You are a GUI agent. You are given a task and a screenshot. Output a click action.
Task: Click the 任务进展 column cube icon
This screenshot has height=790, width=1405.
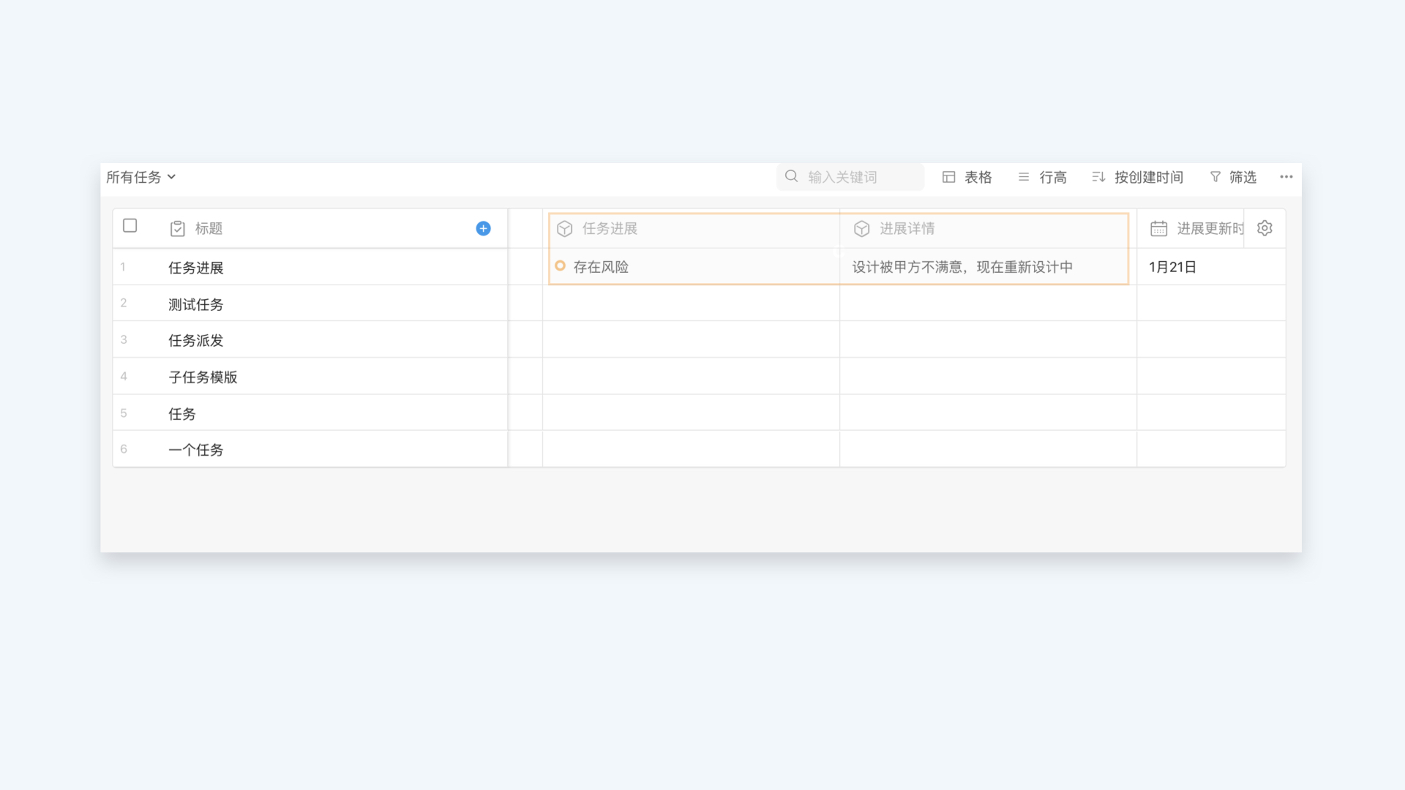pos(564,229)
